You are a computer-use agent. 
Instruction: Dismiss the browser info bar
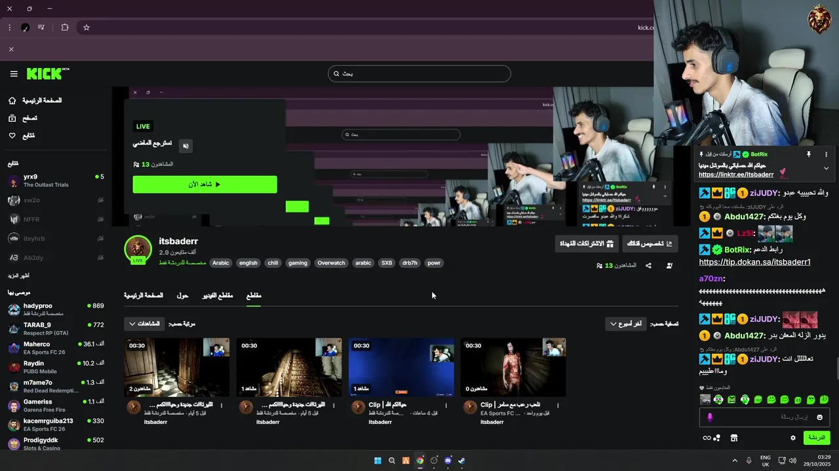[x=11, y=49]
